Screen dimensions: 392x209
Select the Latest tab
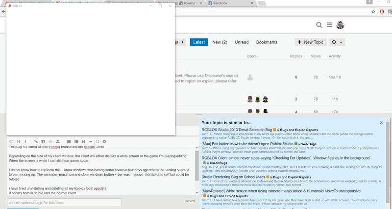click(x=199, y=42)
